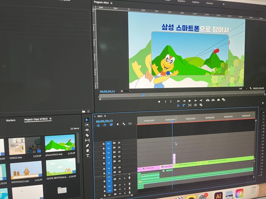The height and width of the screenshot is (199, 266).
Task: Open Program monitor settings wrench
Action: point(251,88)
